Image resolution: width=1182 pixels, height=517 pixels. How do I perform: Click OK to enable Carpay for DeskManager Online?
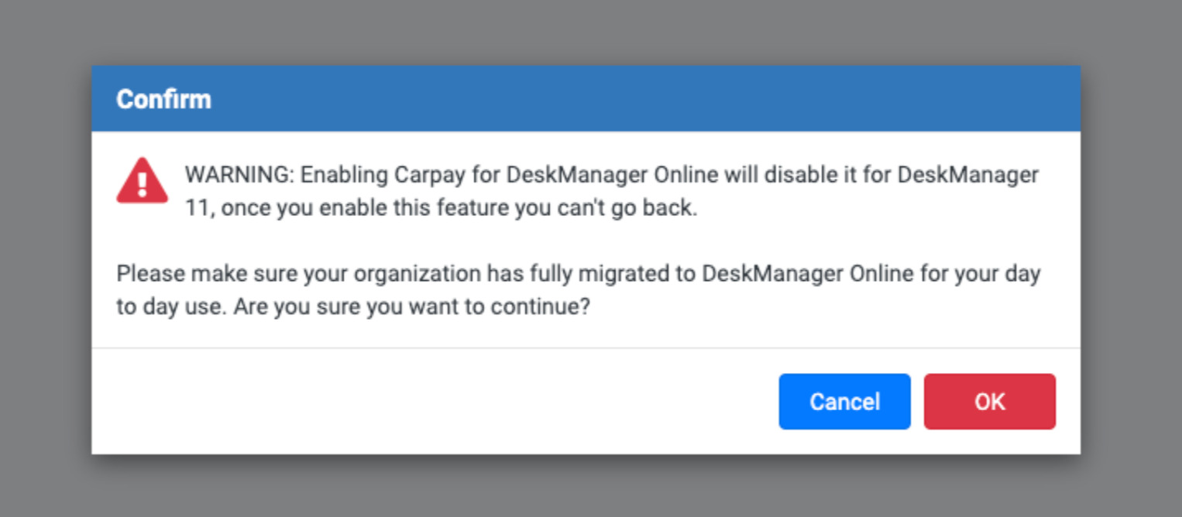[x=989, y=401]
